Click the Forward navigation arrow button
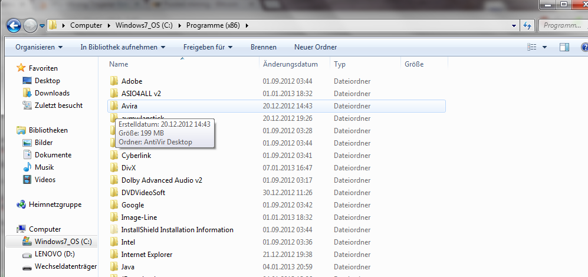This screenshot has height=277, width=588. point(30,25)
